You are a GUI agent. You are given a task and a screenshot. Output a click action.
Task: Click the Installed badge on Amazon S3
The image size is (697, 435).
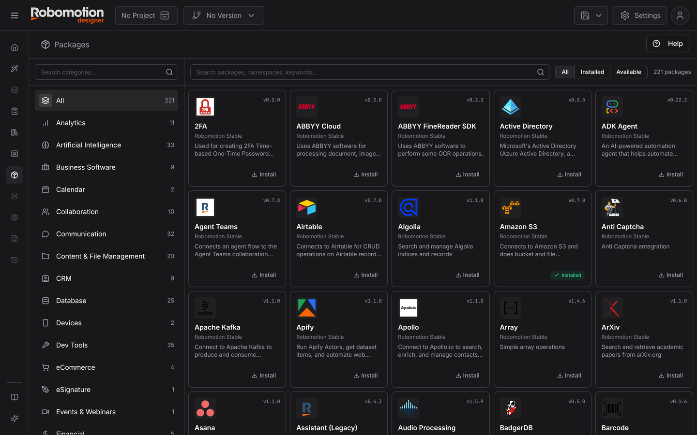567,275
